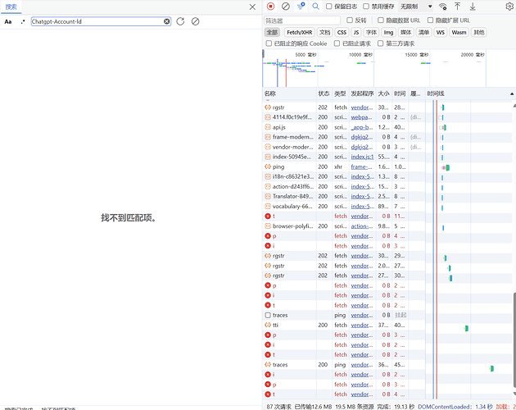Sort by 类型 column header
516x410 pixels.
340,93
